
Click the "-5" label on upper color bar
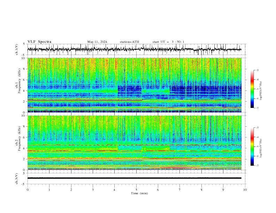[x=257, y=89]
